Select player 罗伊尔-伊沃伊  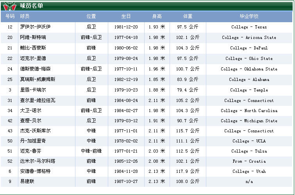click(x=35, y=27)
